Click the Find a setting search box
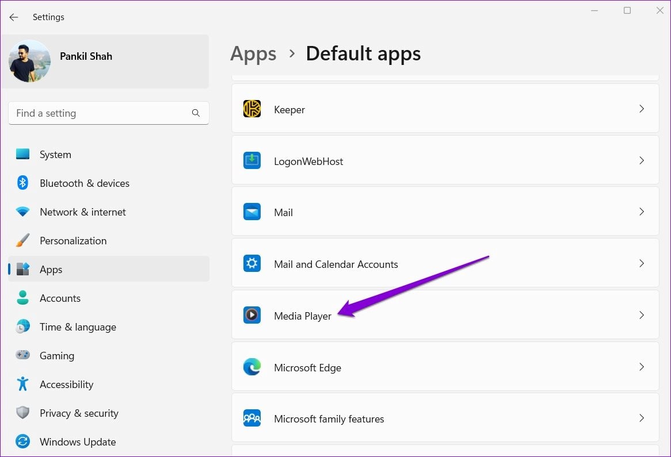This screenshot has height=457, width=671. (x=109, y=113)
